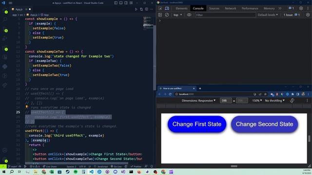The image size is (312, 175).
Task: Switch to the Performance tab
Action: tap(250, 8)
